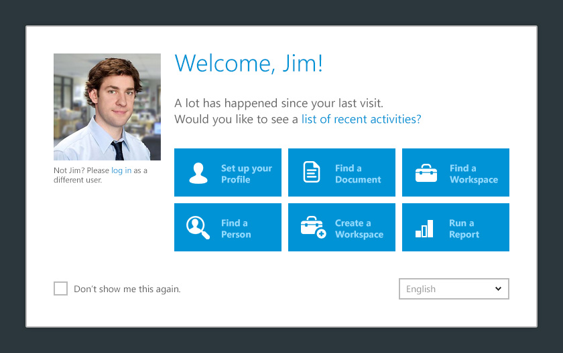
Task: Click the briefcase-plus icon on Create a Workspace
Action: pos(313,227)
